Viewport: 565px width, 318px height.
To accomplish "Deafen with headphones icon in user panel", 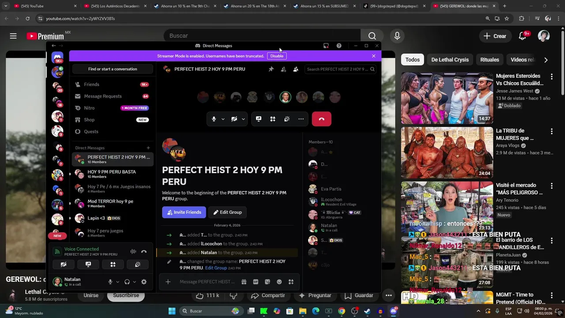I will point(127,282).
